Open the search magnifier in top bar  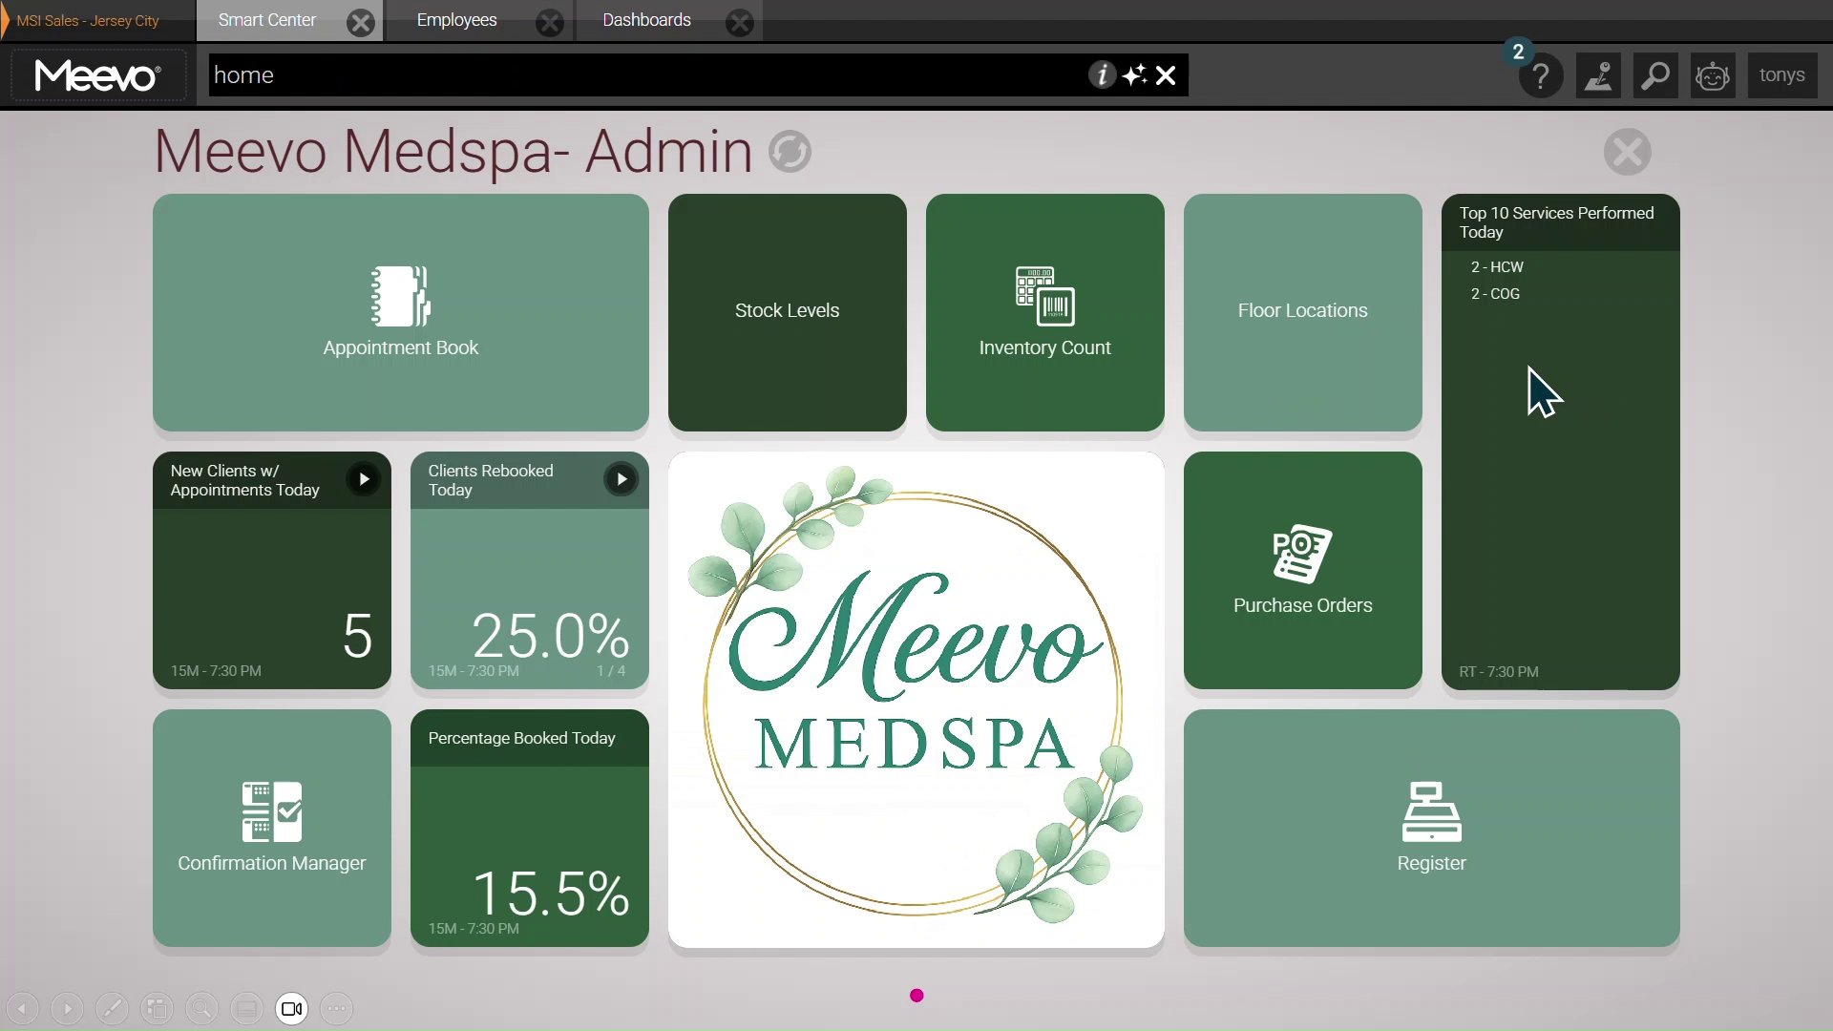[1655, 75]
